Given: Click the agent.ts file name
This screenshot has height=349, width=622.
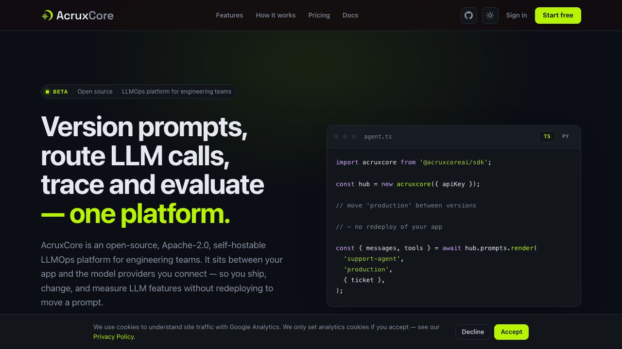Looking at the screenshot, I should [378, 137].
